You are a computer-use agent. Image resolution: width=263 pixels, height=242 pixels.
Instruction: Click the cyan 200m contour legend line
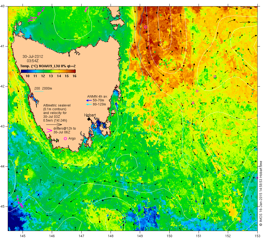39,91
